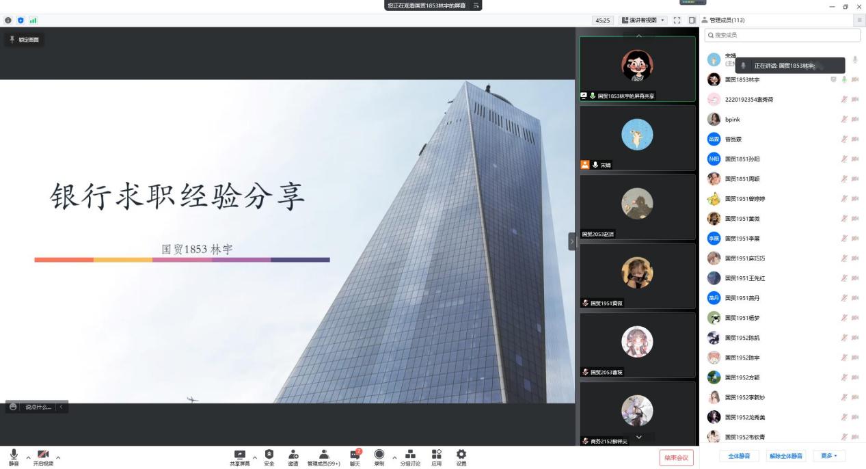Click the network signal status icon
The width and height of the screenshot is (866, 469).
tap(32, 21)
